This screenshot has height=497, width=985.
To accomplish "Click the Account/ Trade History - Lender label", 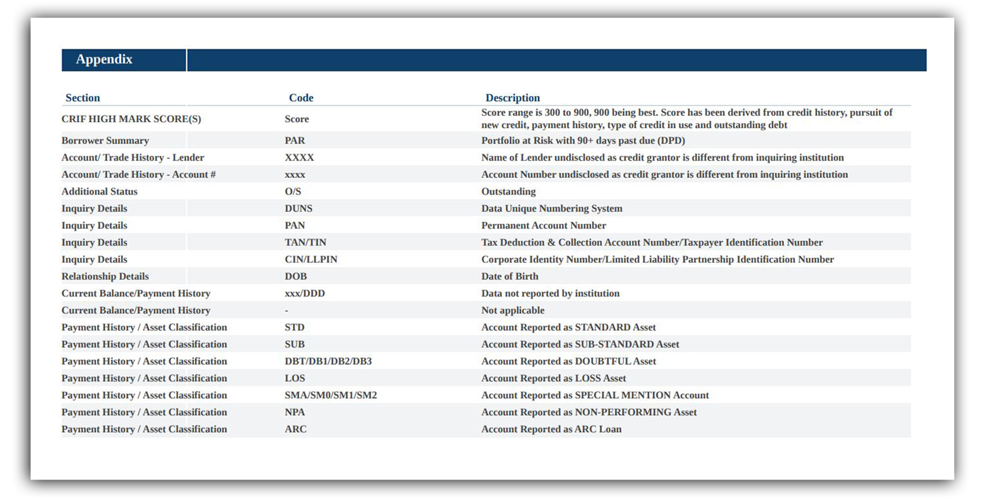I will (133, 158).
